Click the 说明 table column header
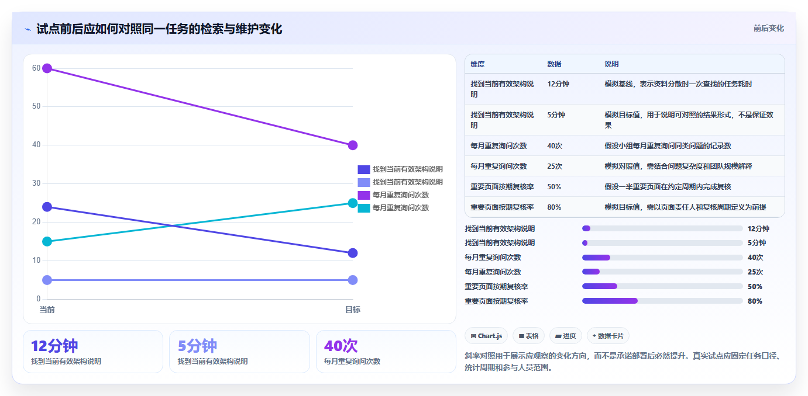808x396 pixels. point(612,64)
